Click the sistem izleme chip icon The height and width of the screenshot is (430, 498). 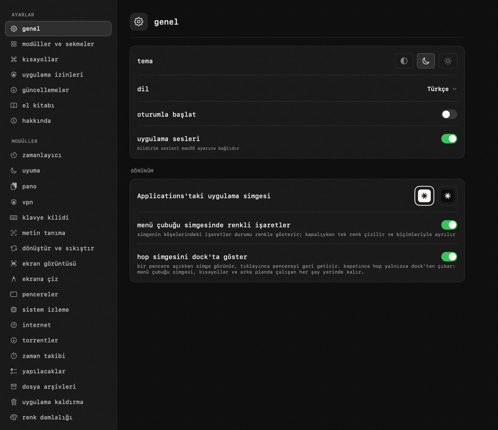point(14,310)
